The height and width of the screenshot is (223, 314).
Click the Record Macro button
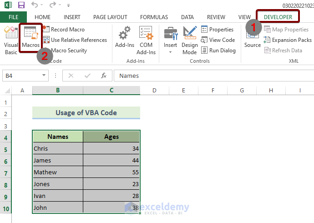tap(67, 30)
